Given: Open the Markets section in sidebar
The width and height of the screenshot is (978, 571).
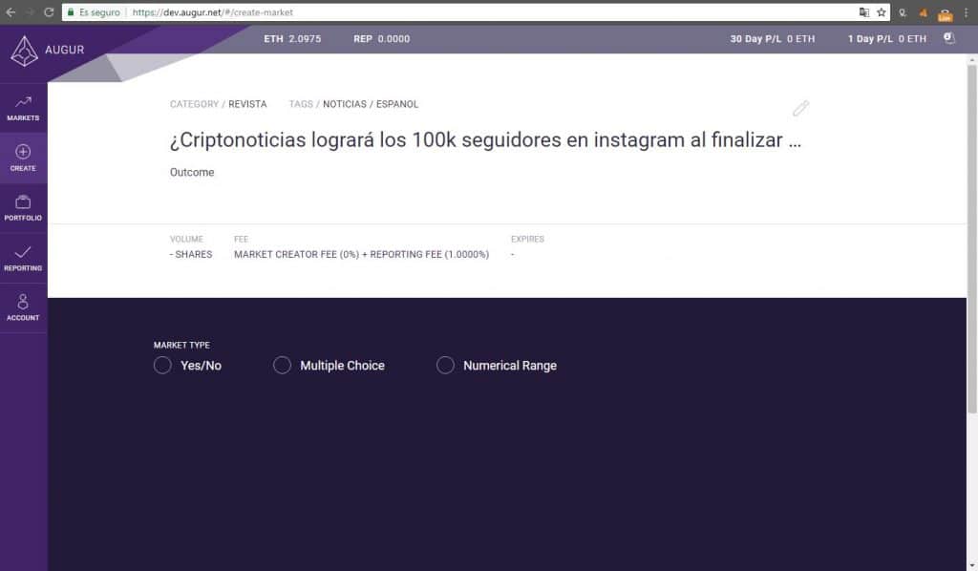Looking at the screenshot, I should [x=23, y=109].
